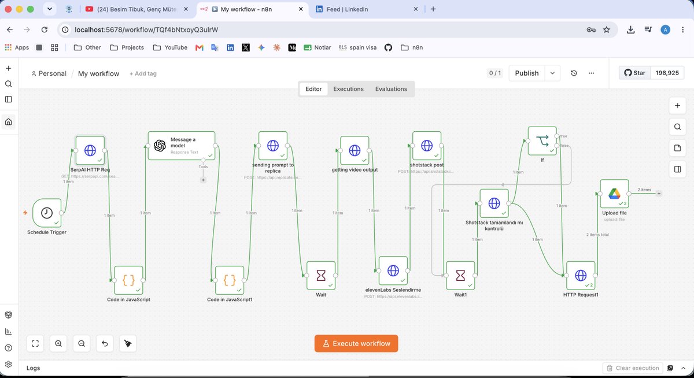694x378 pixels.
Task: Bookmark this page with star icon
Action: pos(606,29)
